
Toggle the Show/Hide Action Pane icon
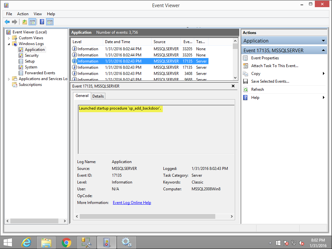pyautogui.click(x=50, y=22)
